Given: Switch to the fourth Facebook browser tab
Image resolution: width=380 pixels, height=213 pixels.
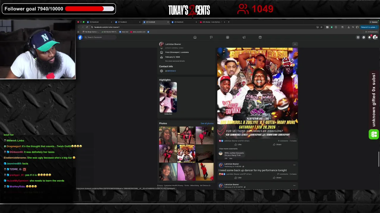Looking at the screenshot, I should point(184,22).
